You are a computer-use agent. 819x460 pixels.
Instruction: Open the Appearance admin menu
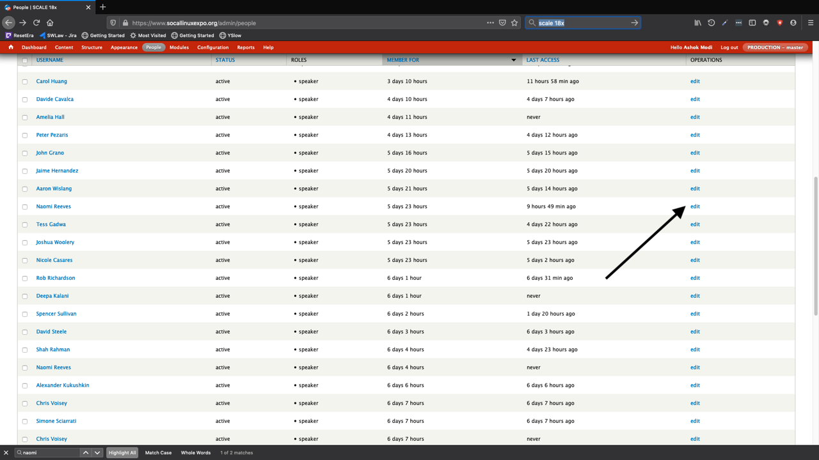tap(124, 47)
